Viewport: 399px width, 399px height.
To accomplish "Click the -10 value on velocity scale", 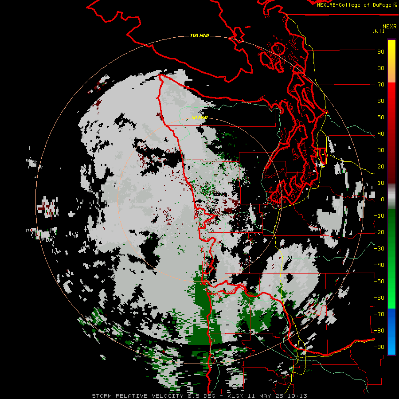I will [379, 216].
